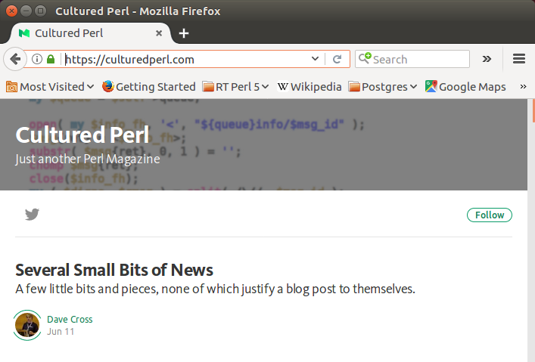The width and height of the screenshot is (535, 362).
Task: Select the Cultured Perl browser tab
Action: [x=83, y=33]
